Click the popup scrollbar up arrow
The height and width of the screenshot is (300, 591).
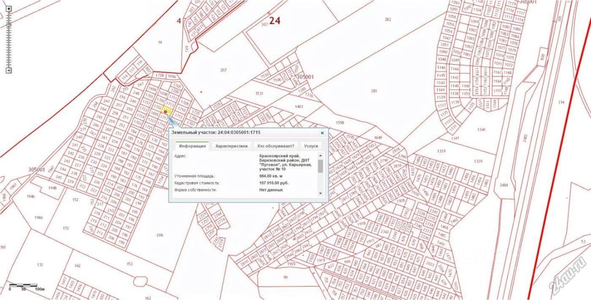320,156
